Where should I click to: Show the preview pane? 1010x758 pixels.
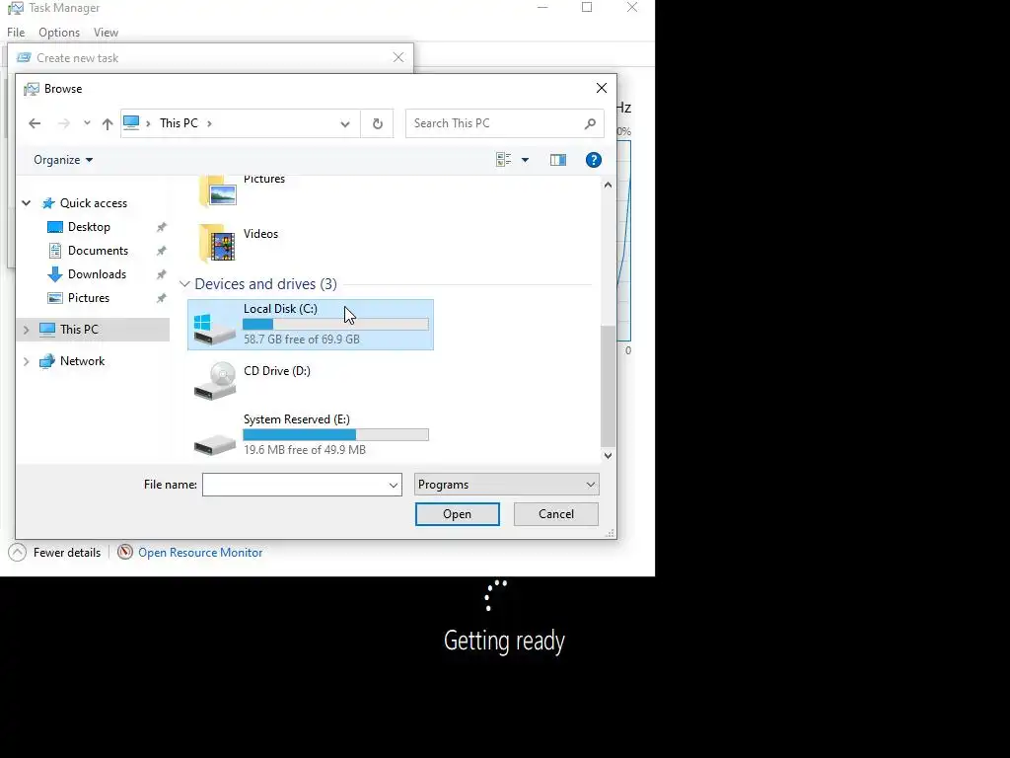pyautogui.click(x=558, y=160)
